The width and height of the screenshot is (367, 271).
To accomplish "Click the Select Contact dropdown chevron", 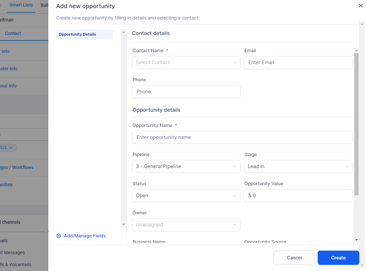I will 235,62.
